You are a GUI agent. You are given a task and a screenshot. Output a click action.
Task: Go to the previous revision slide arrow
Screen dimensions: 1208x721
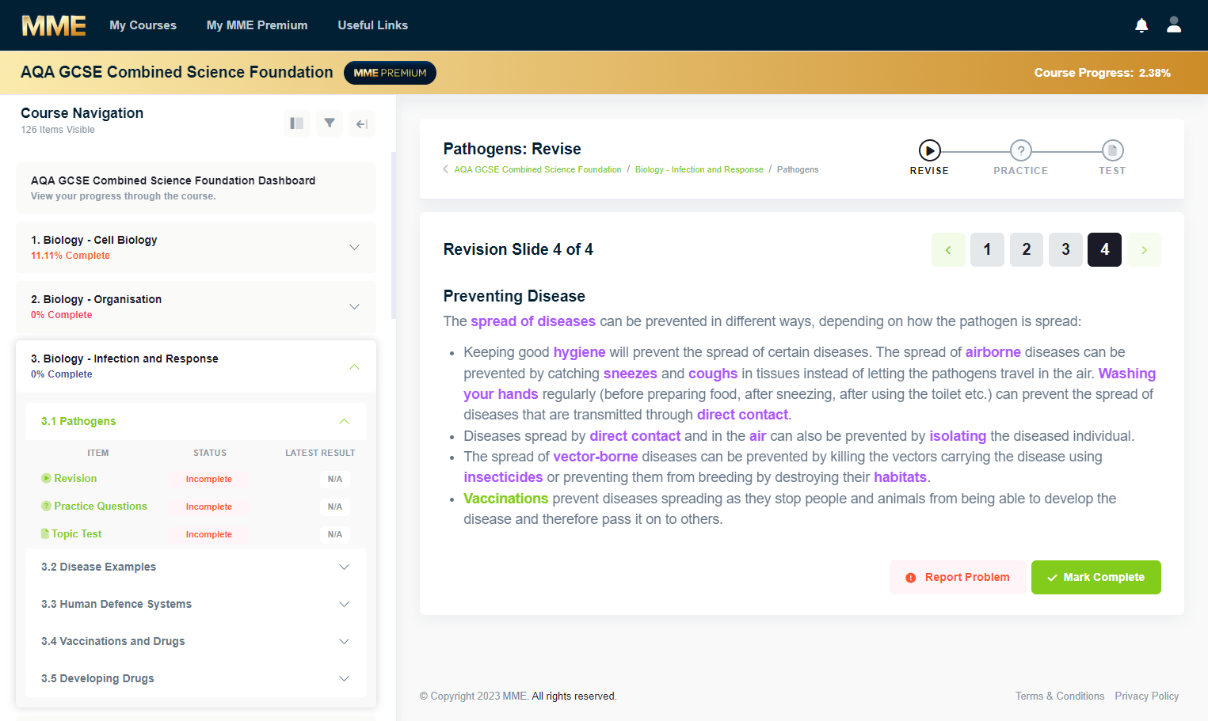pos(948,250)
